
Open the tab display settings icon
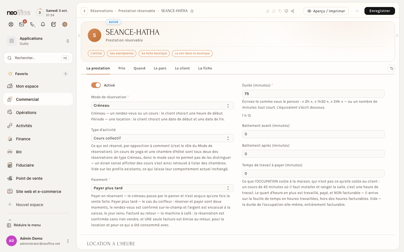point(391,68)
